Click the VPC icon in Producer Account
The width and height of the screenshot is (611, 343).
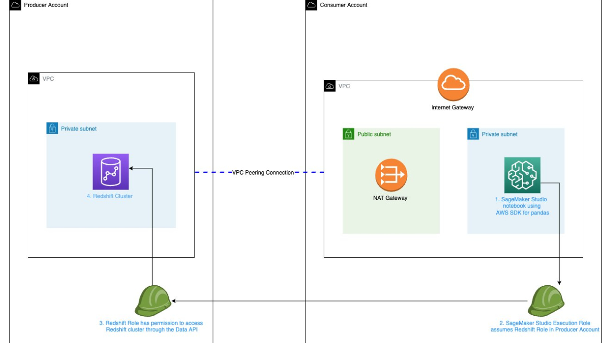[34, 78]
